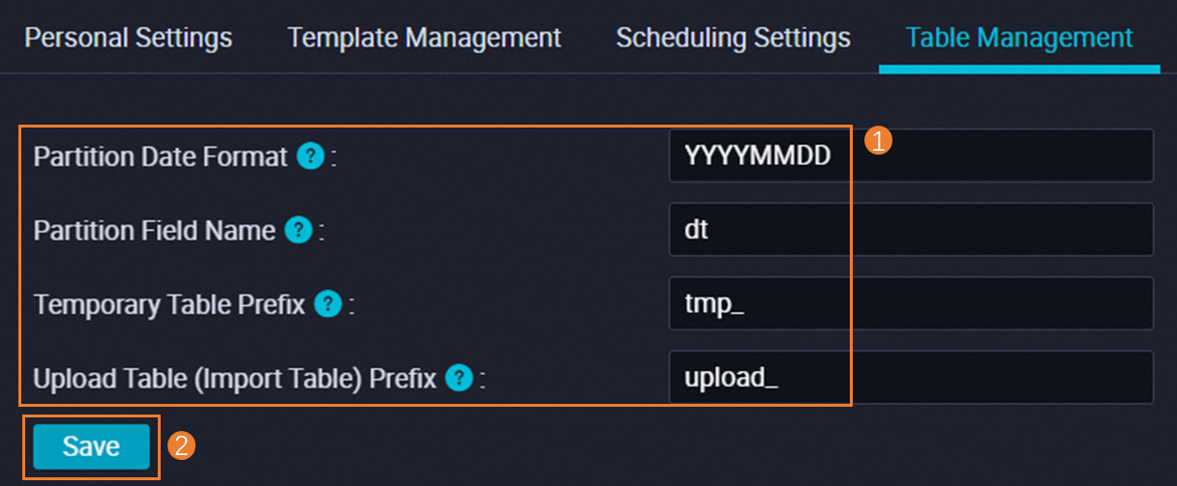Go to Scheduling Settings tab
Screen dimensions: 1177x486
pos(733,38)
